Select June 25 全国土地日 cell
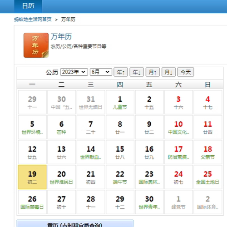This screenshot has height=227, width=227. (208, 177)
